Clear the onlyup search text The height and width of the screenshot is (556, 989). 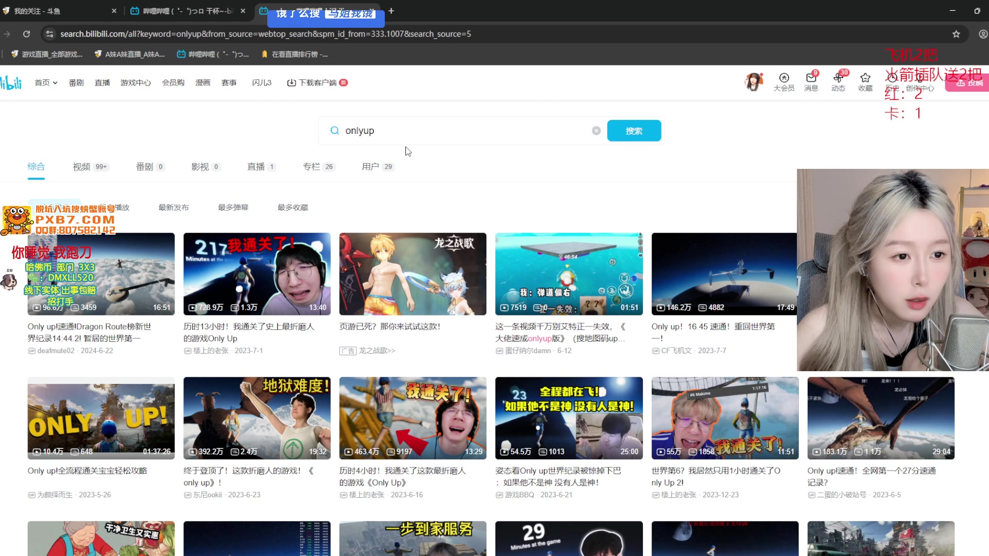[596, 131]
